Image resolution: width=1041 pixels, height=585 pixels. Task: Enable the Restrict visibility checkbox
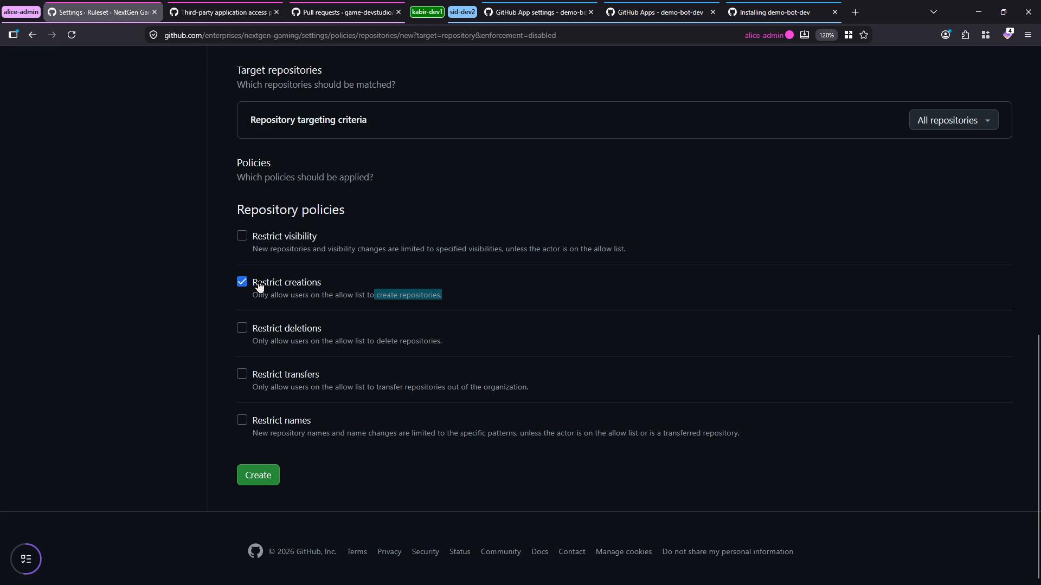click(x=242, y=236)
